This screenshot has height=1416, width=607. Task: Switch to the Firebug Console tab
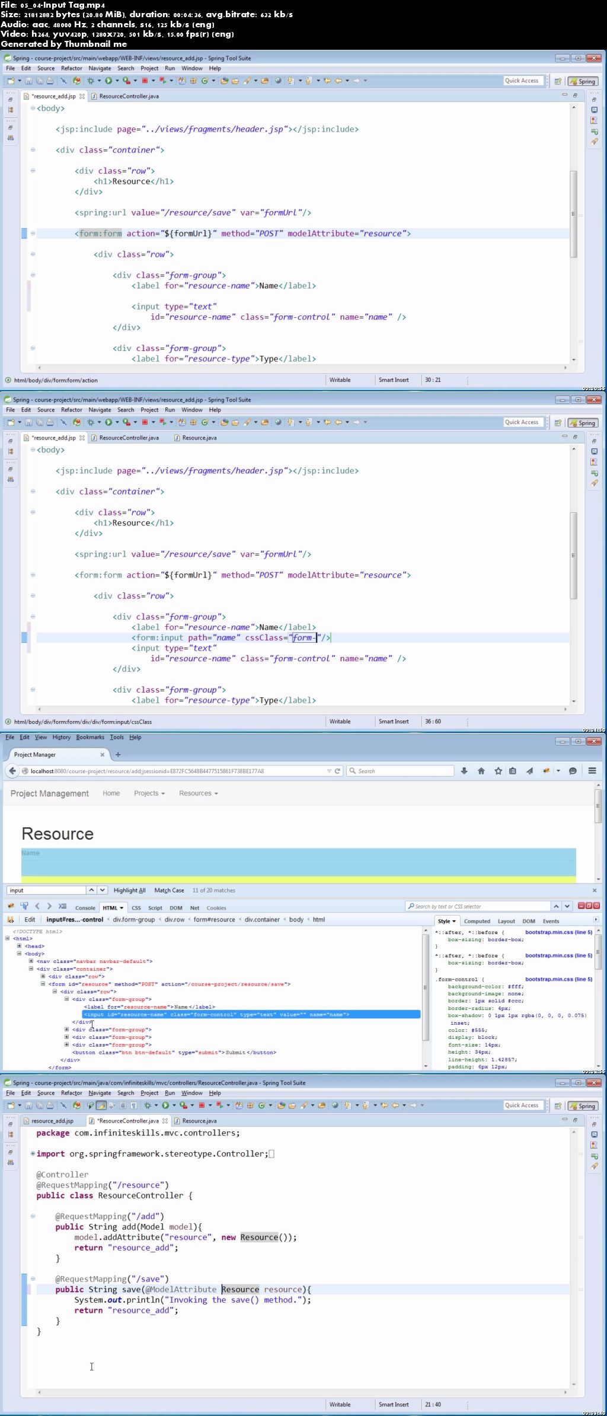click(85, 908)
